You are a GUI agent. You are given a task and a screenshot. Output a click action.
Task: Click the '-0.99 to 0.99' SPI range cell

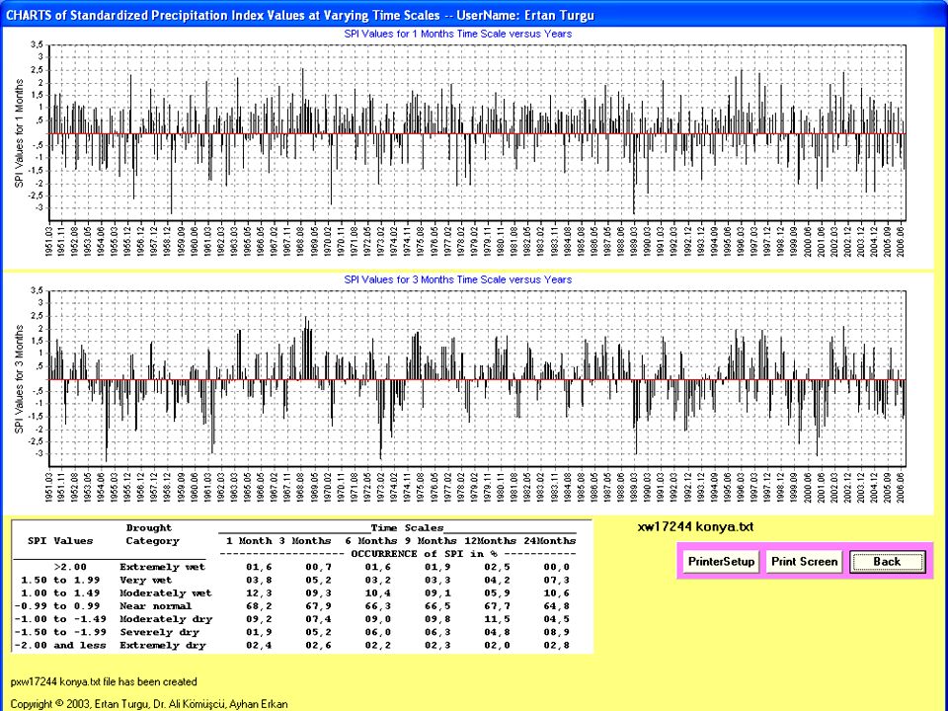tap(57, 605)
